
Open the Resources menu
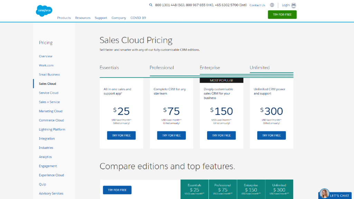click(83, 18)
